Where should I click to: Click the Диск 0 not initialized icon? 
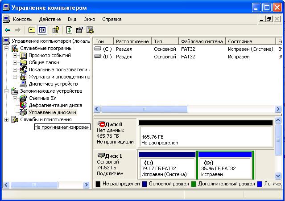[101, 125]
